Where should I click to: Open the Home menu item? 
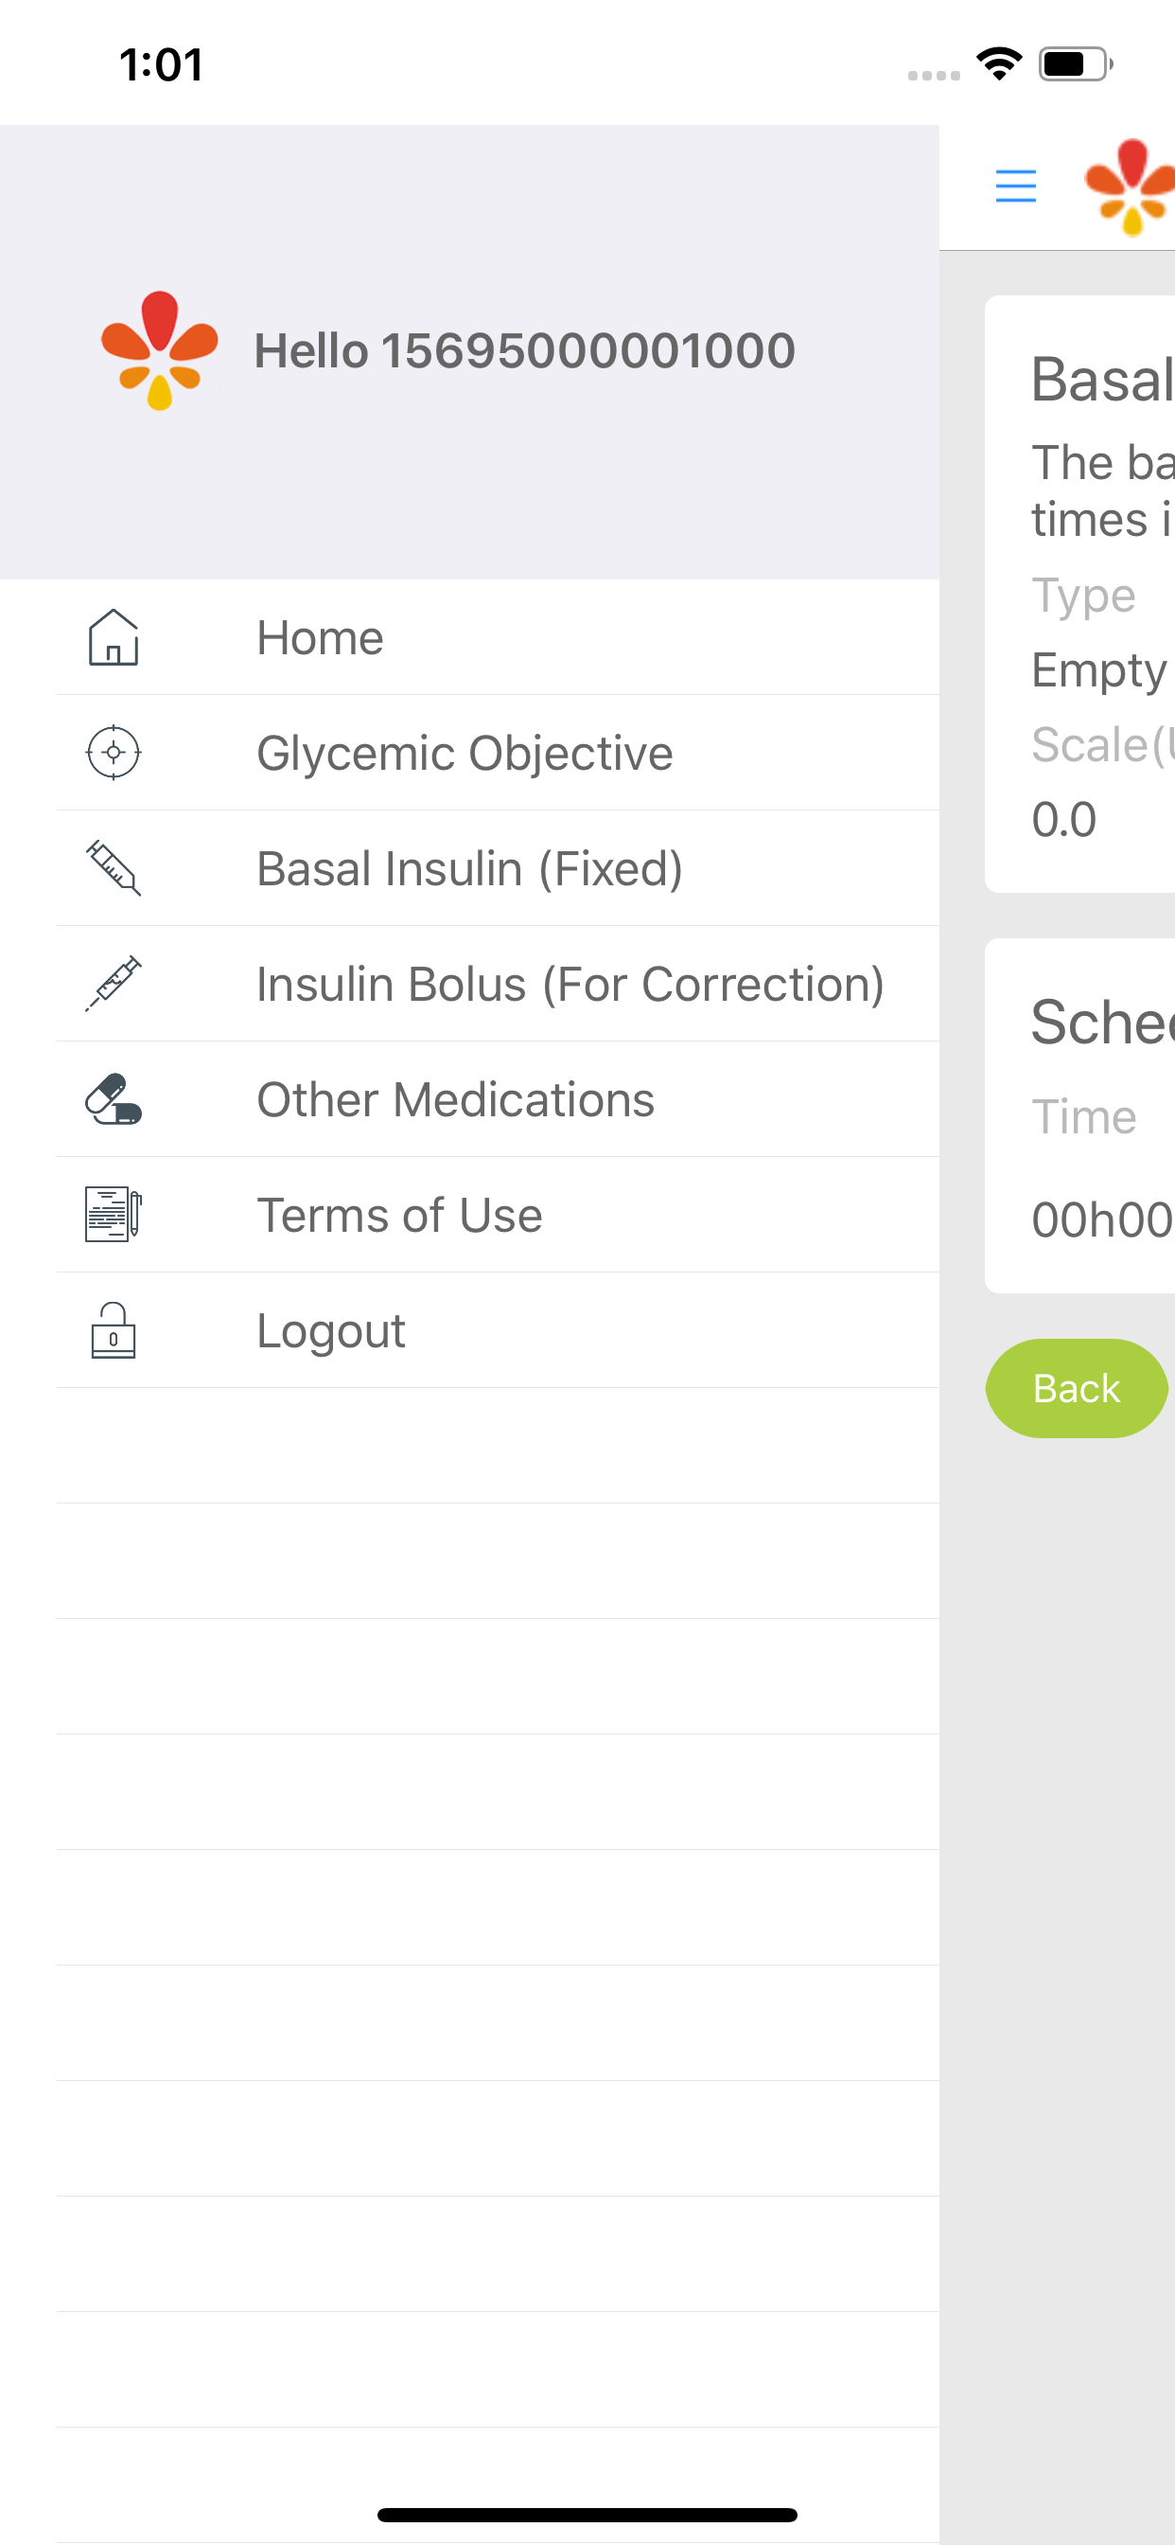[x=320, y=637]
